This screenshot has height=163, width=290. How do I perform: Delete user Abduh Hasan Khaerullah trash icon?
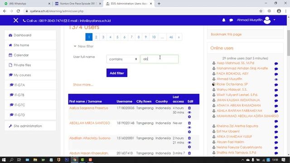pyautogui.click(x=189, y=153)
